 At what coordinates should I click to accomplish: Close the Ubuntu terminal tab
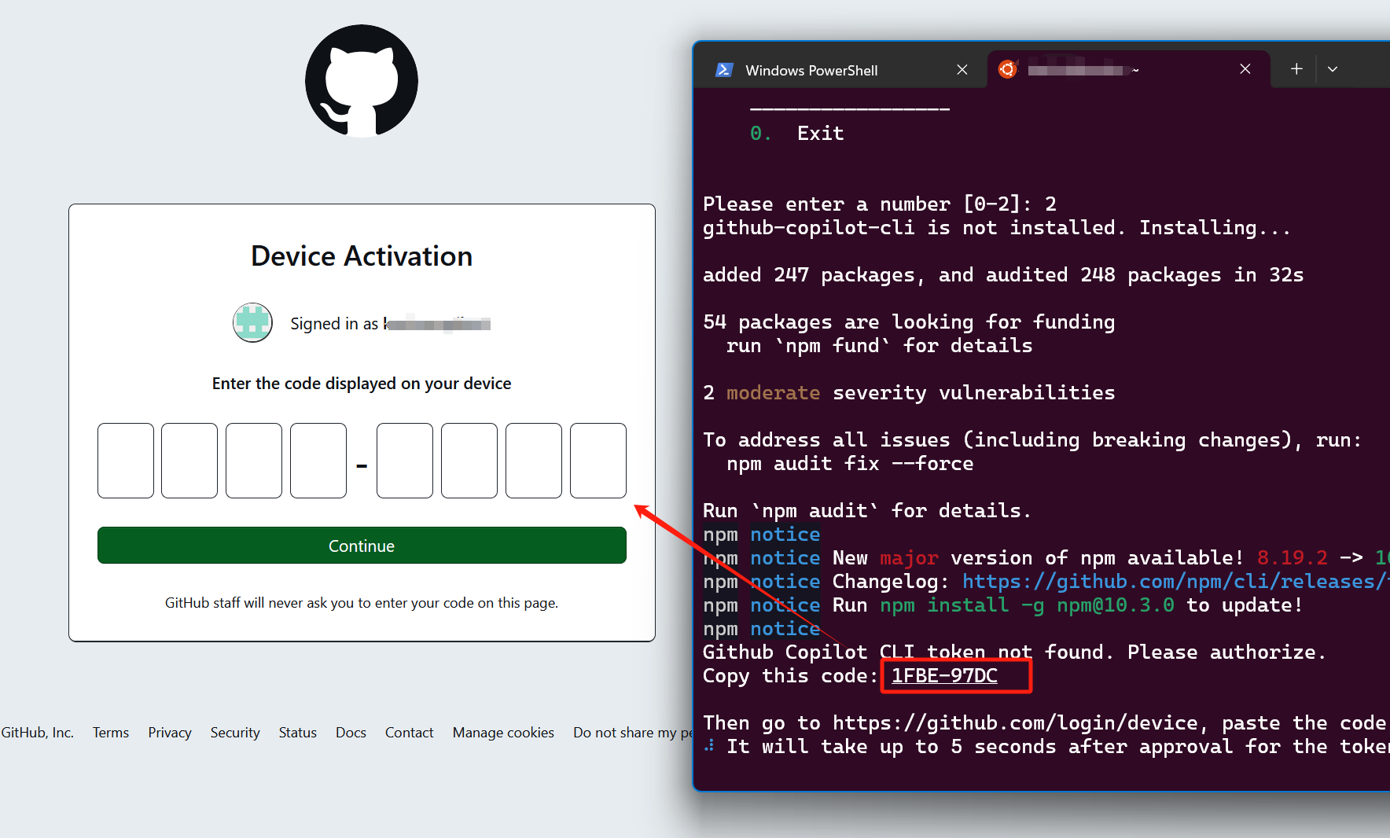coord(1245,69)
